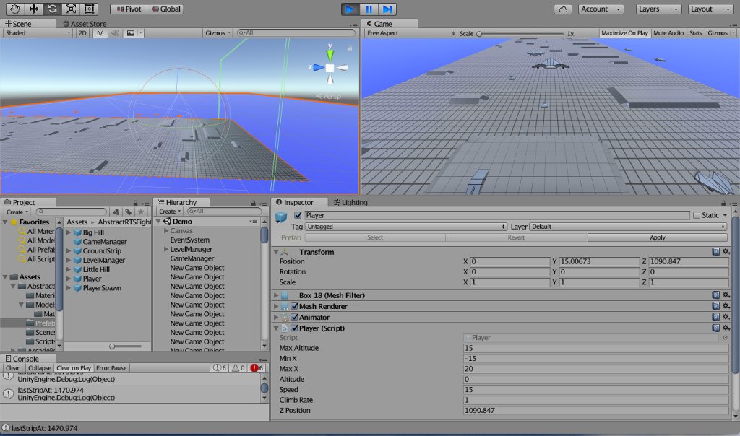Click the Player object cube icon

click(x=281, y=217)
